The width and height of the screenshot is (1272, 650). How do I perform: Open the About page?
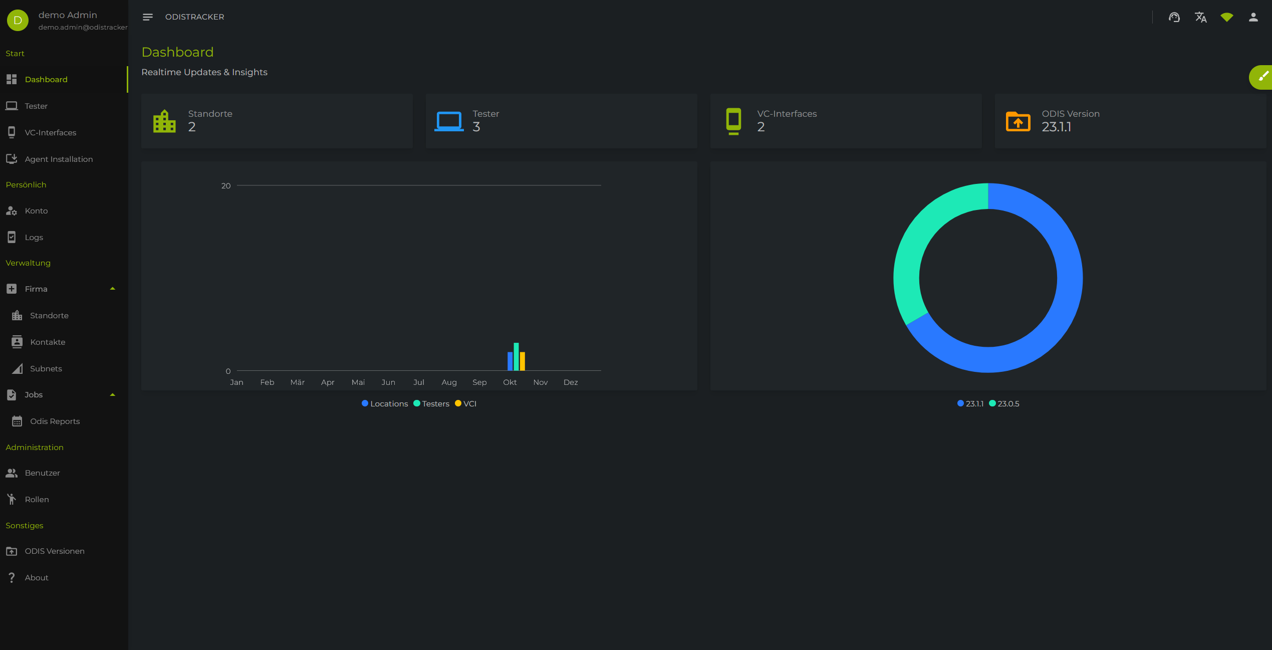[x=64, y=577]
